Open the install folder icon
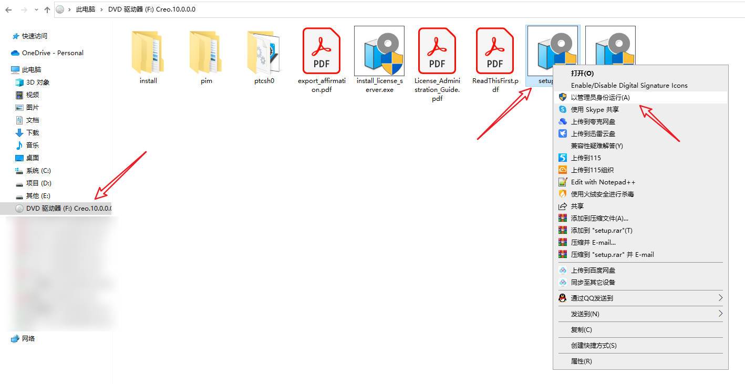Image resolution: width=745 pixels, height=384 pixels. (x=148, y=52)
